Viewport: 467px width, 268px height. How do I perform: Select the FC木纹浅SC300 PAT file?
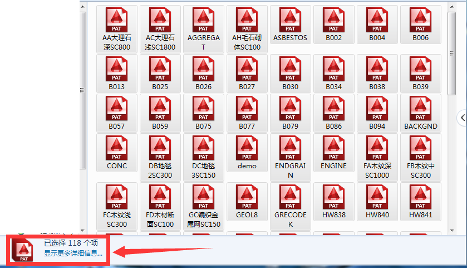point(117,206)
